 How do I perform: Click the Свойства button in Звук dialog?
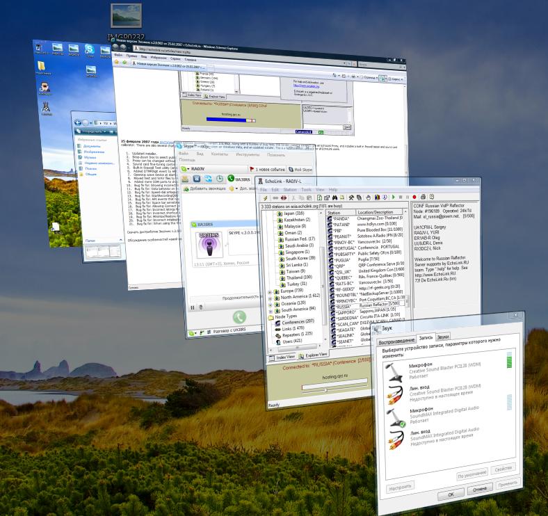tap(503, 469)
